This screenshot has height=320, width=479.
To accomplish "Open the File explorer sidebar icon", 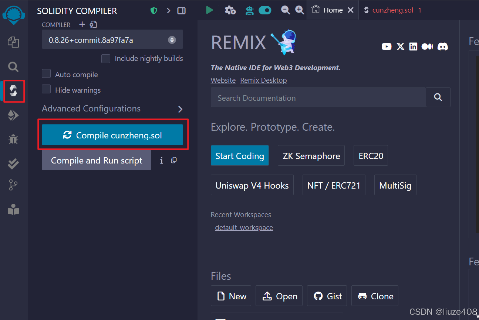I will pyautogui.click(x=13, y=42).
